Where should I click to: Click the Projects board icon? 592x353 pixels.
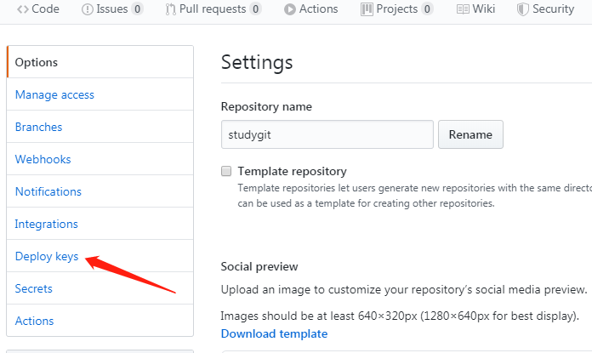coord(367,9)
